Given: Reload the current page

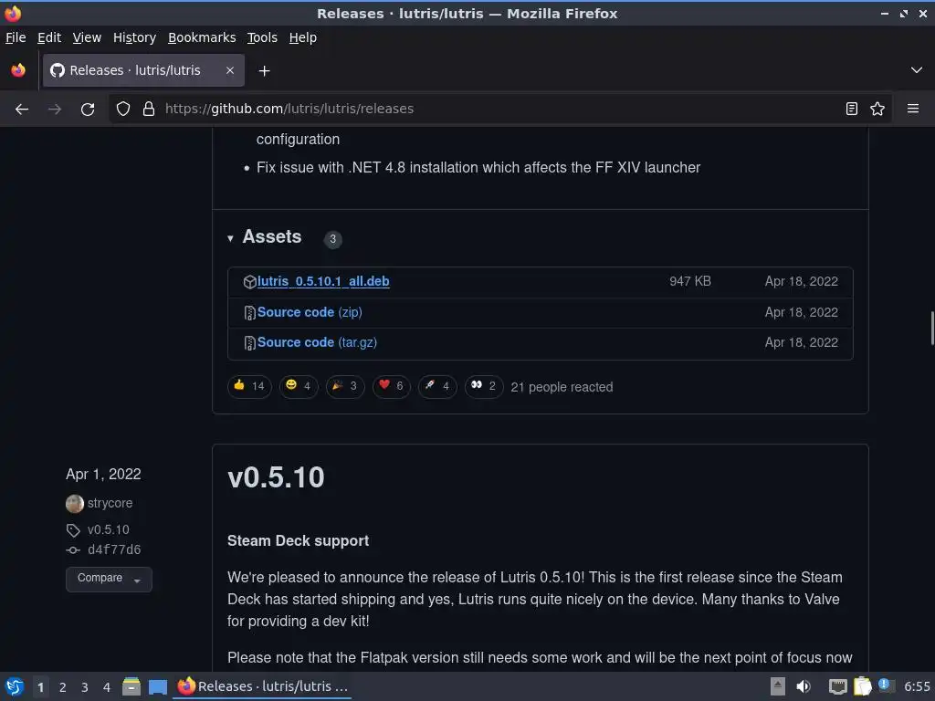Looking at the screenshot, I should [x=88, y=110].
